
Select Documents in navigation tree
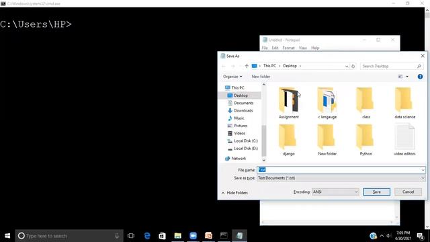[x=241, y=103]
